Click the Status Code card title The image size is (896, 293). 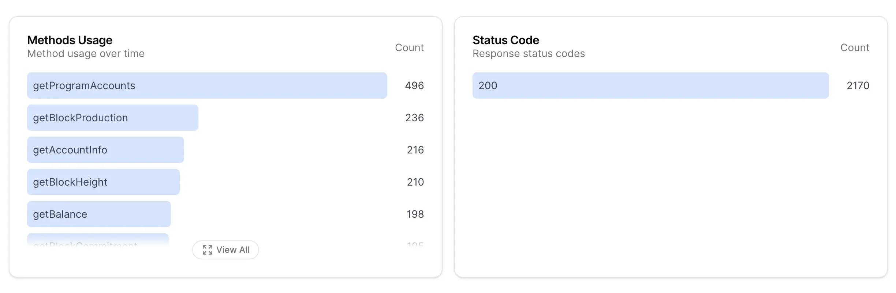click(x=506, y=40)
